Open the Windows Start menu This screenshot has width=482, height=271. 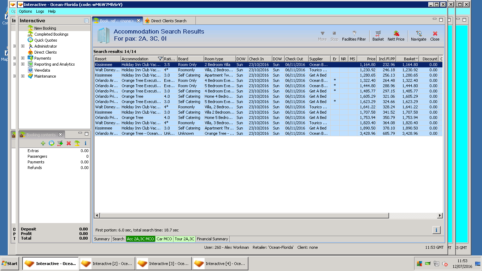pyautogui.click(x=10, y=264)
